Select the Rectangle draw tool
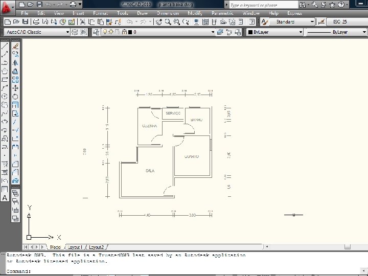This screenshot has height=276, width=368. click(5, 80)
